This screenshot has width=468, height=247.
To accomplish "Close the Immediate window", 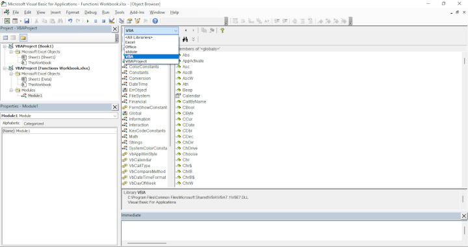I will pyautogui.click(x=464, y=216).
